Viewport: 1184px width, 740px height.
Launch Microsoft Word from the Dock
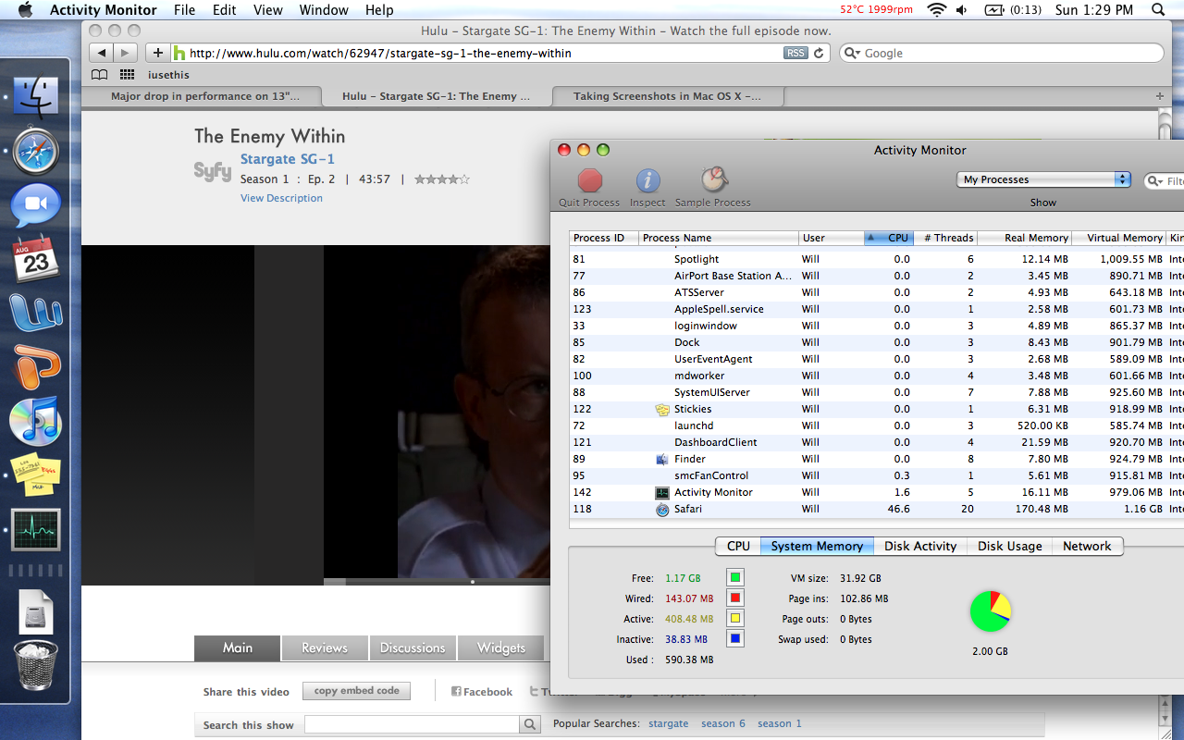36,313
